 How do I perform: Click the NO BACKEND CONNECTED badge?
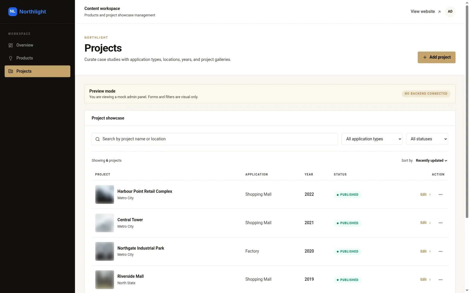click(x=426, y=94)
